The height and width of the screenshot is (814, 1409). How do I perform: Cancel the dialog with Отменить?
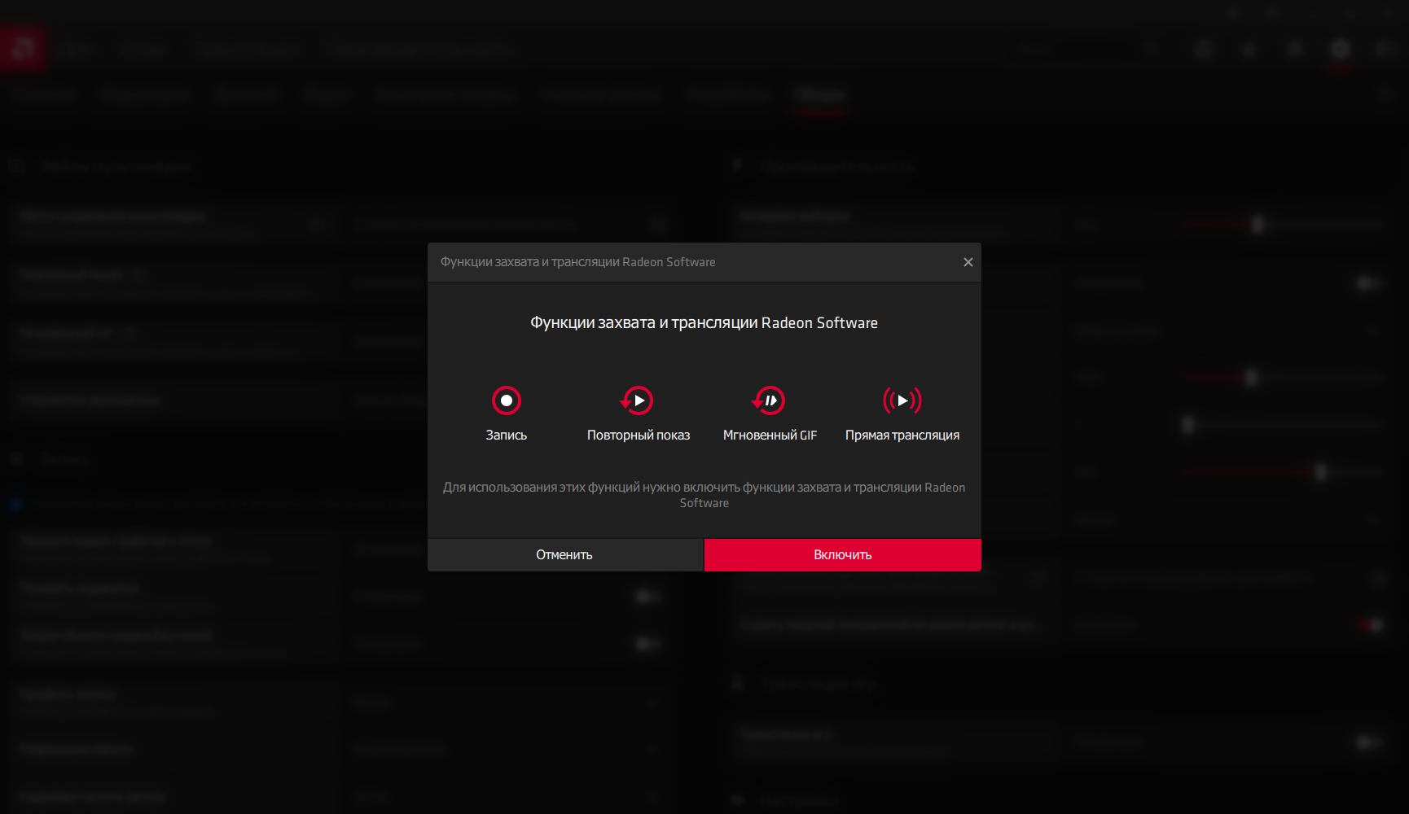[x=564, y=555]
